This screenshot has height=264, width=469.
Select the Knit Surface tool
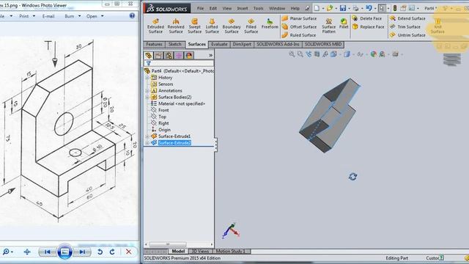tap(437, 26)
